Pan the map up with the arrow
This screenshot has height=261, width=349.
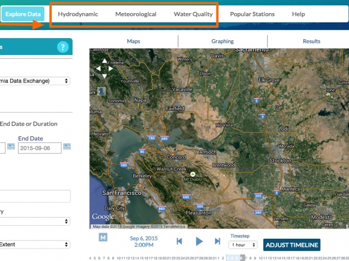tap(104, 62)
